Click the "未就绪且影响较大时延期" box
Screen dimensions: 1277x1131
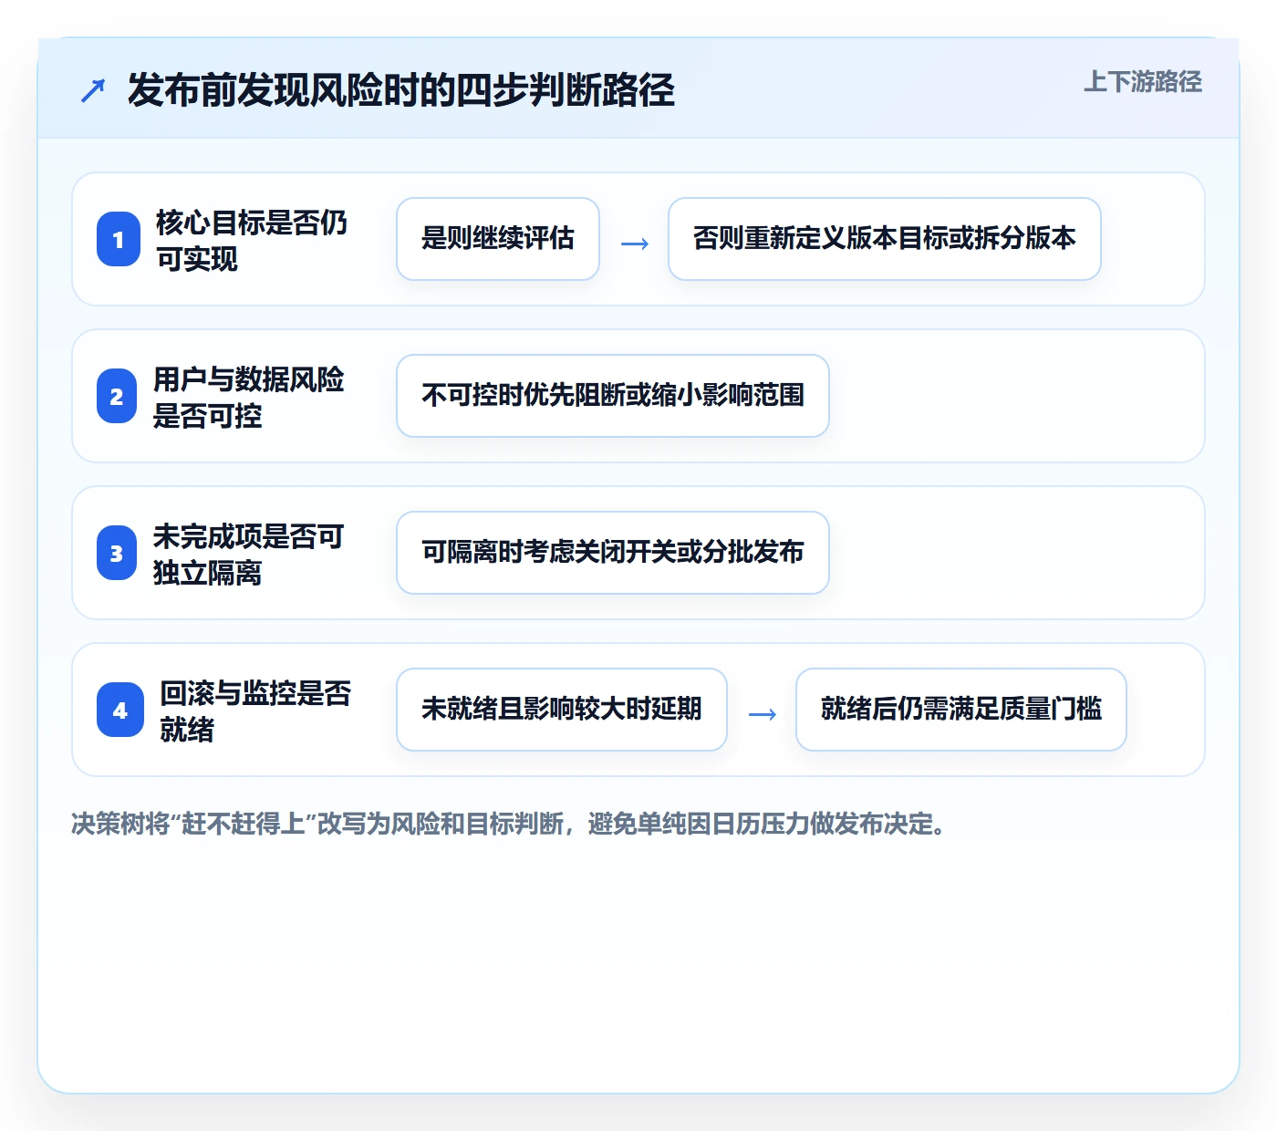pyautogui.click(x=562, y=710)
